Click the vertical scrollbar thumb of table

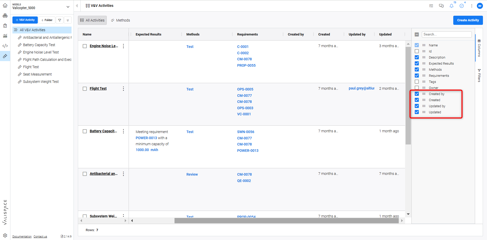pos(408,96)
